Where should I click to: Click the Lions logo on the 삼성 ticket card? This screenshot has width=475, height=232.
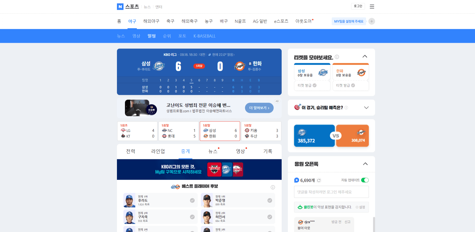click(323, 73)
